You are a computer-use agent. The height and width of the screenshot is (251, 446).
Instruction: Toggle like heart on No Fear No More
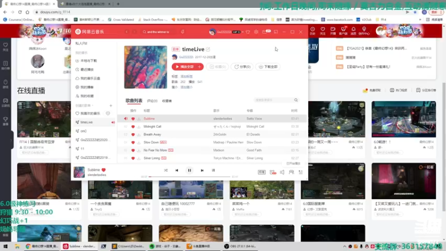click(133, 150)
